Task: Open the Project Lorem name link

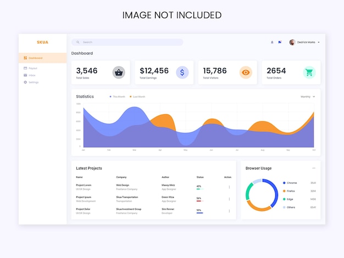Action: coord(84,185)
